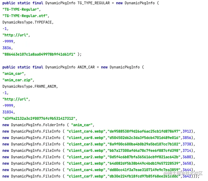The height and width of the screenshot is (181, 208).
Task: Click DynamicResType.TYPEFACE text
Action: pyautogui.click(x=27, y=22)
